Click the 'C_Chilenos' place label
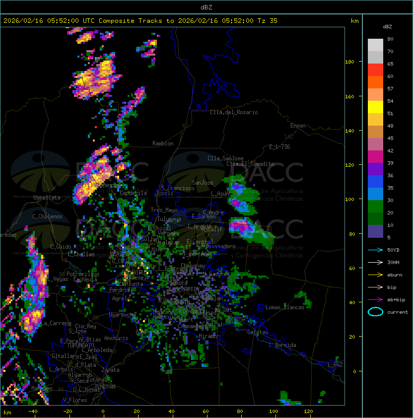This screenshot has width=413, height=418. coord(47,216)
